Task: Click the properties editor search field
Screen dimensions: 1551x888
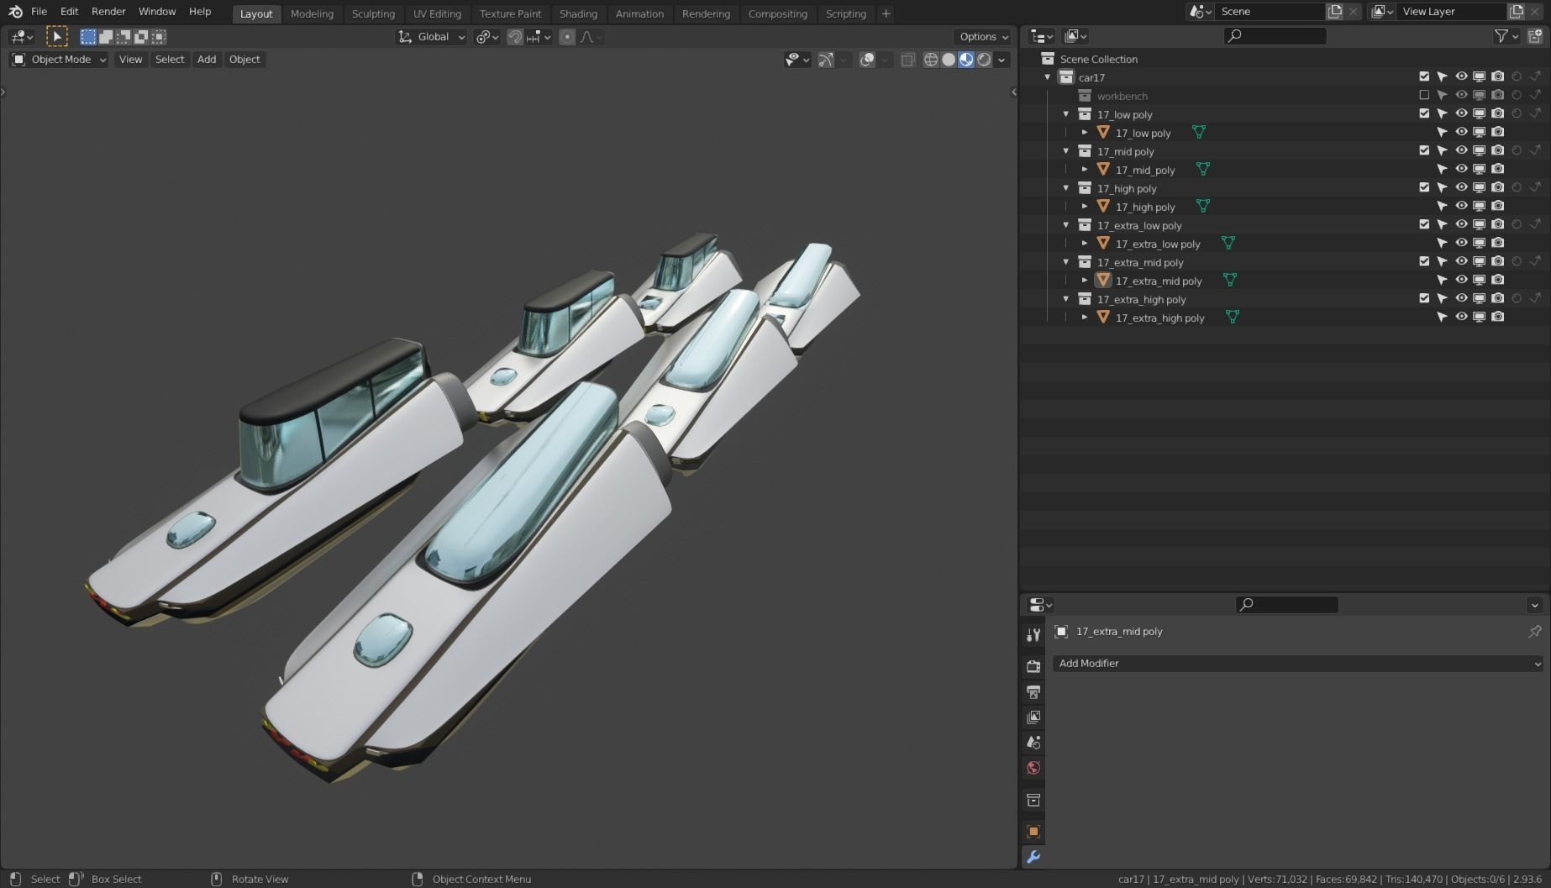Action: tap(1287, 604)
